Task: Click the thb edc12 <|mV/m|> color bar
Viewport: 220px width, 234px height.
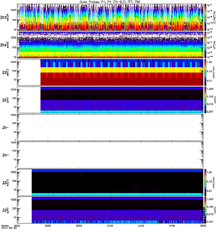Action: [205, 72]
